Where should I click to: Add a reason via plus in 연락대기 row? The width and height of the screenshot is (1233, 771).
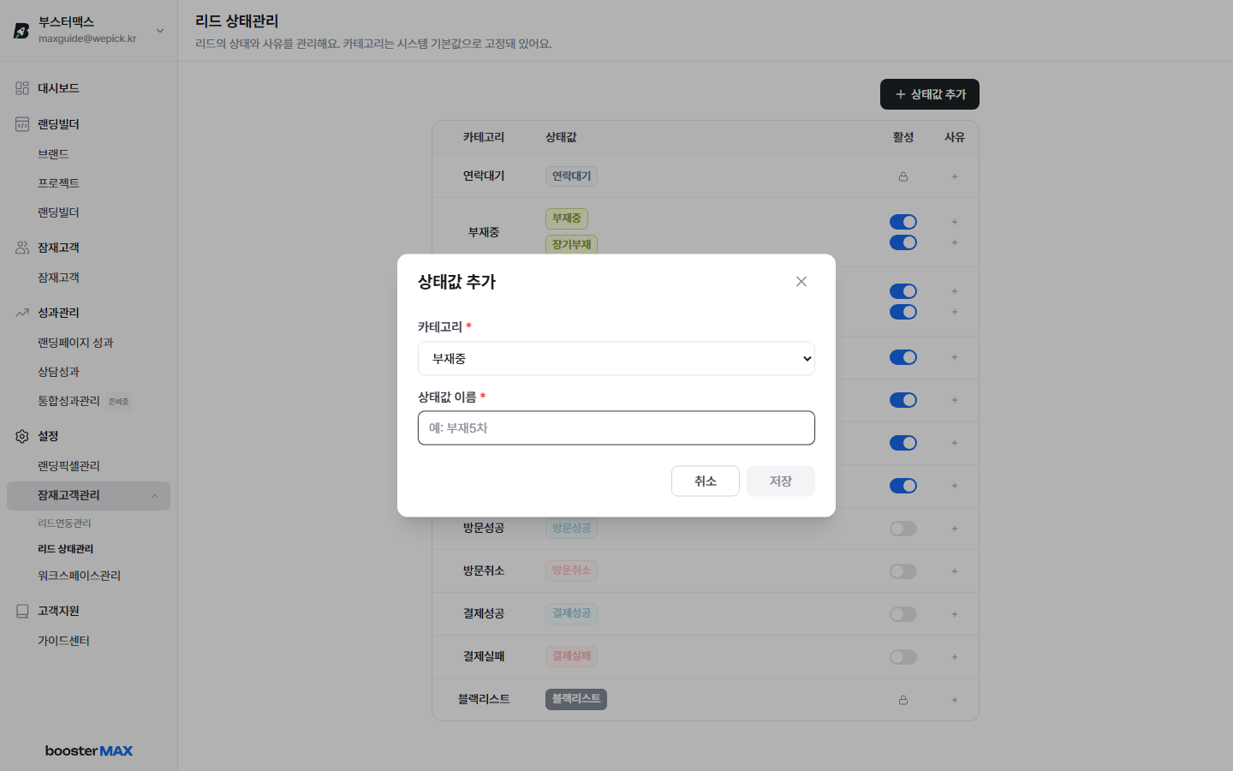(x=955, y=176)
